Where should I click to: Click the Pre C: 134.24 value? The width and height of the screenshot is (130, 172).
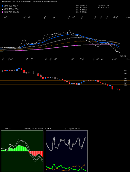point(82,12)
